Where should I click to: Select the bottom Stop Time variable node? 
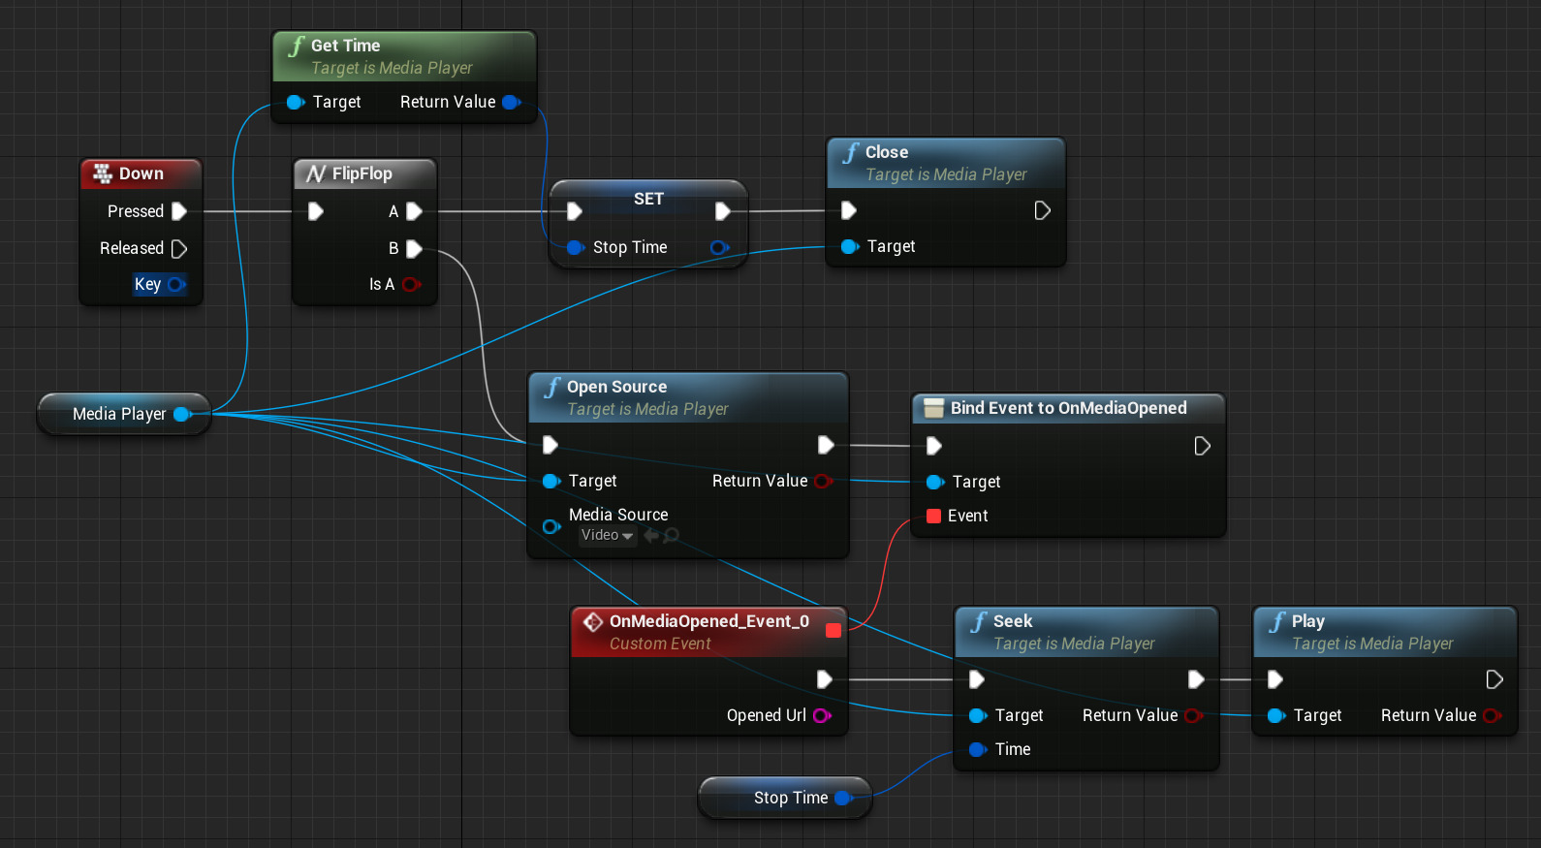790,798
